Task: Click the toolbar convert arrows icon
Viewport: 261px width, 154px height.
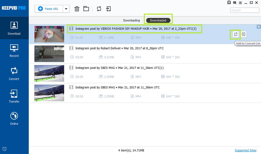Action: [x=99, y=9]
